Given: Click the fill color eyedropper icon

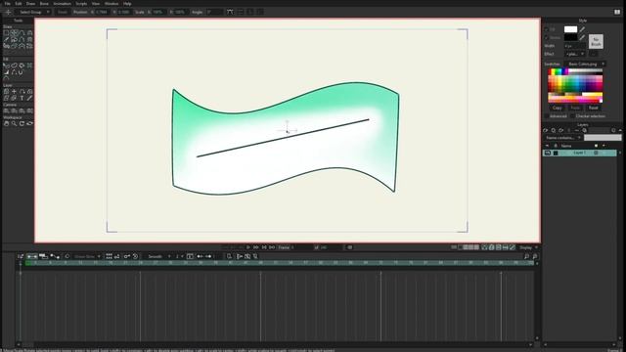Looking at the screenshot, I should coord(583,29).
